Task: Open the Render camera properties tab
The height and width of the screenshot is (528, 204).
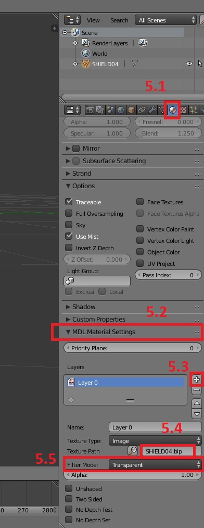Action: pos(90,110)
